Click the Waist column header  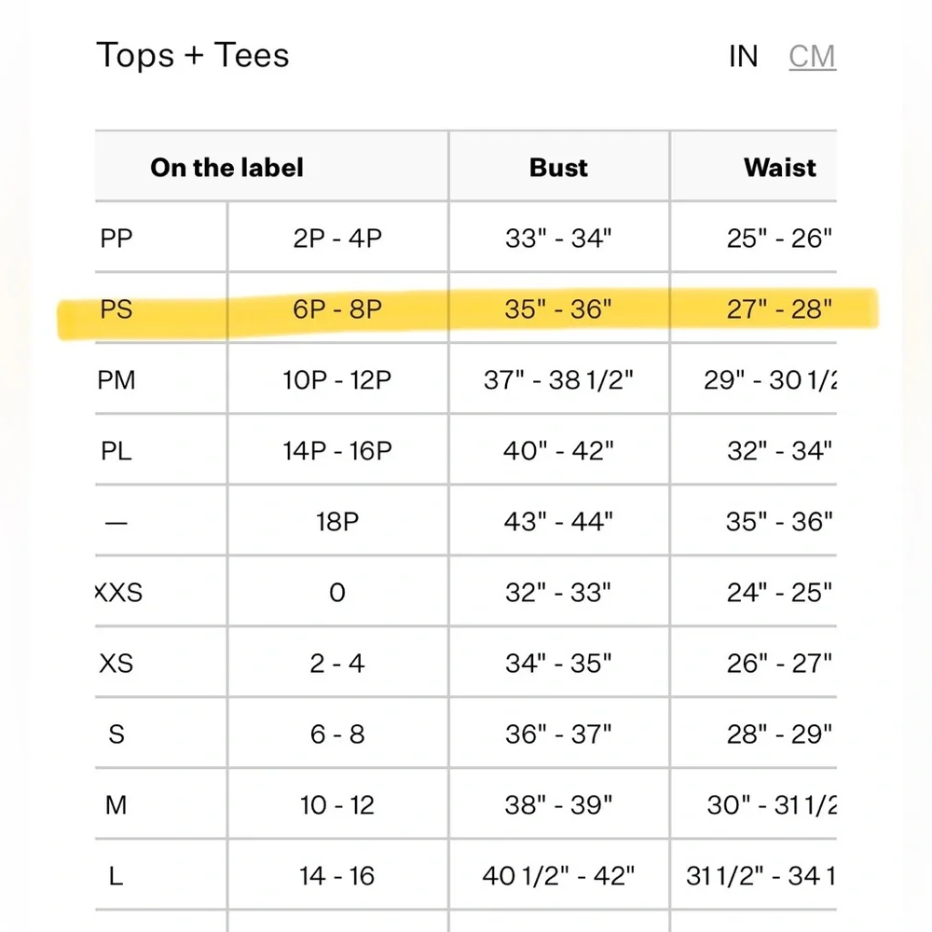coord(779,168)
